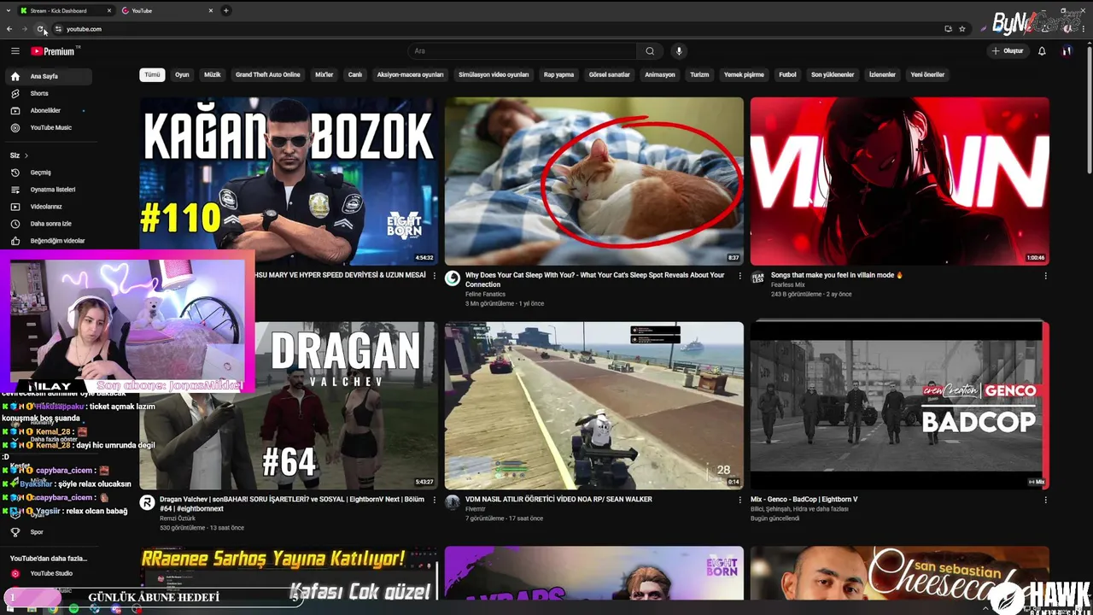Select the Turizm chip

tap(699, 74)
